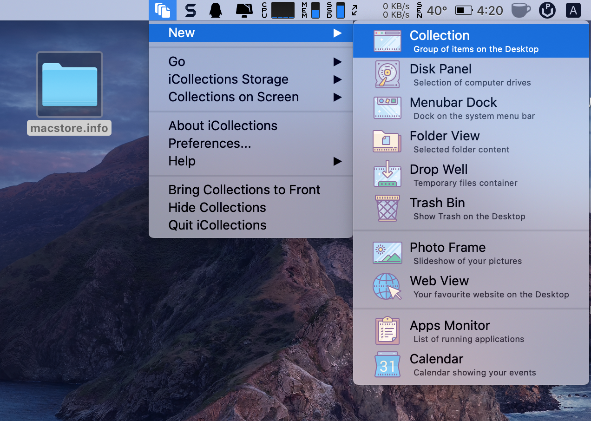Screen dimensions: 591x421
Task: Choose Quit iCollections
Action: pyautogui.click(x=251, y=225)
